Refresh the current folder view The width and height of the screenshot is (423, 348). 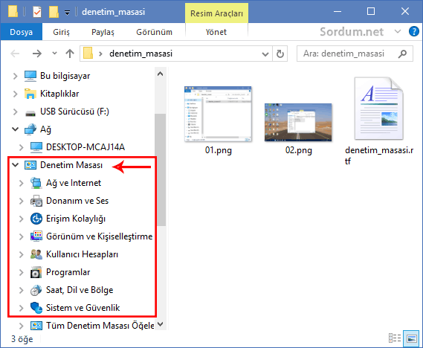tap(280, 54)
